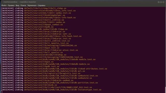Click line [3629/4144] libdcerpc-samr.so
Image resolution: width=166 pixels, height=93 pixels.
(36, 34)
